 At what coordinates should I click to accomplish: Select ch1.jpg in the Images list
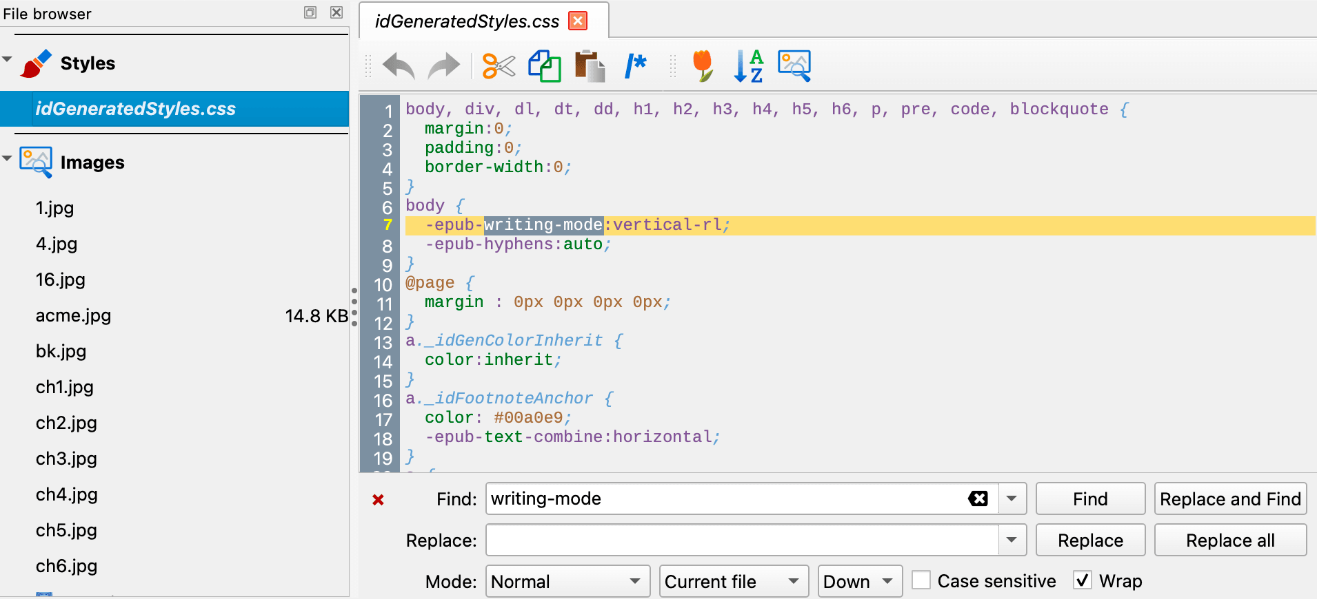64,387
